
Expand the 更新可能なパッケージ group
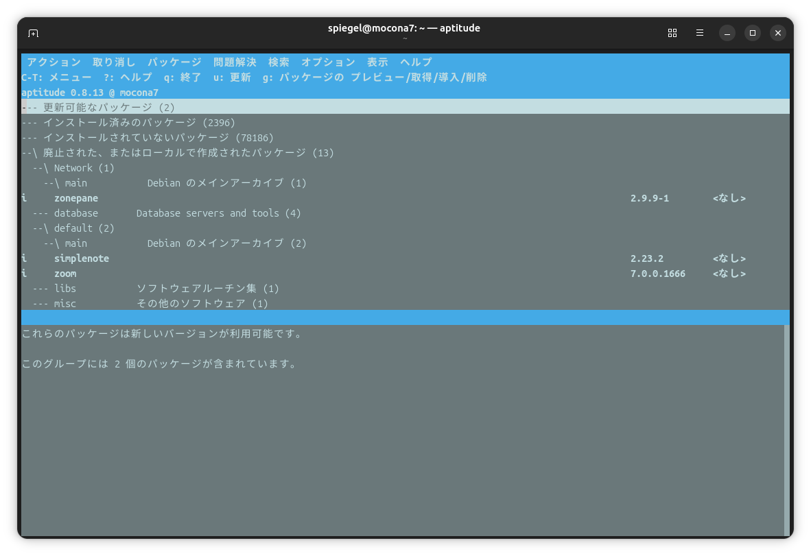coord(108,108)
